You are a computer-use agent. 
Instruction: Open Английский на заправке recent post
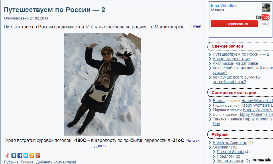[235, 63]
